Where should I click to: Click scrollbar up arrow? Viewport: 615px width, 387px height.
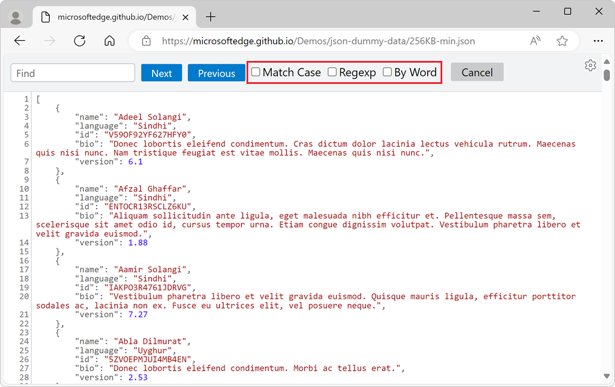point(607,62)
